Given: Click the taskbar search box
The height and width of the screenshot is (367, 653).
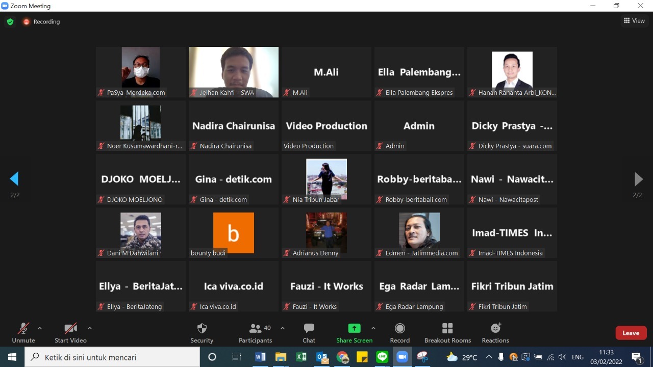Looking at the screenshot, I should 112,357.
